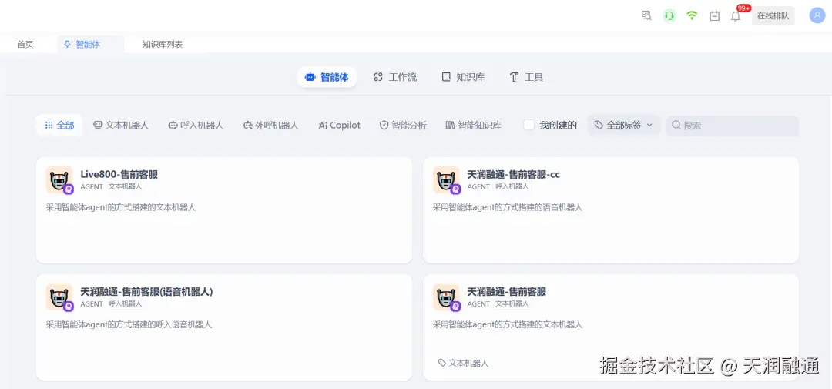This screenshot has height=389, width=832.
Task: Filter by 文本机器人 category
Action: click(121, 126)
